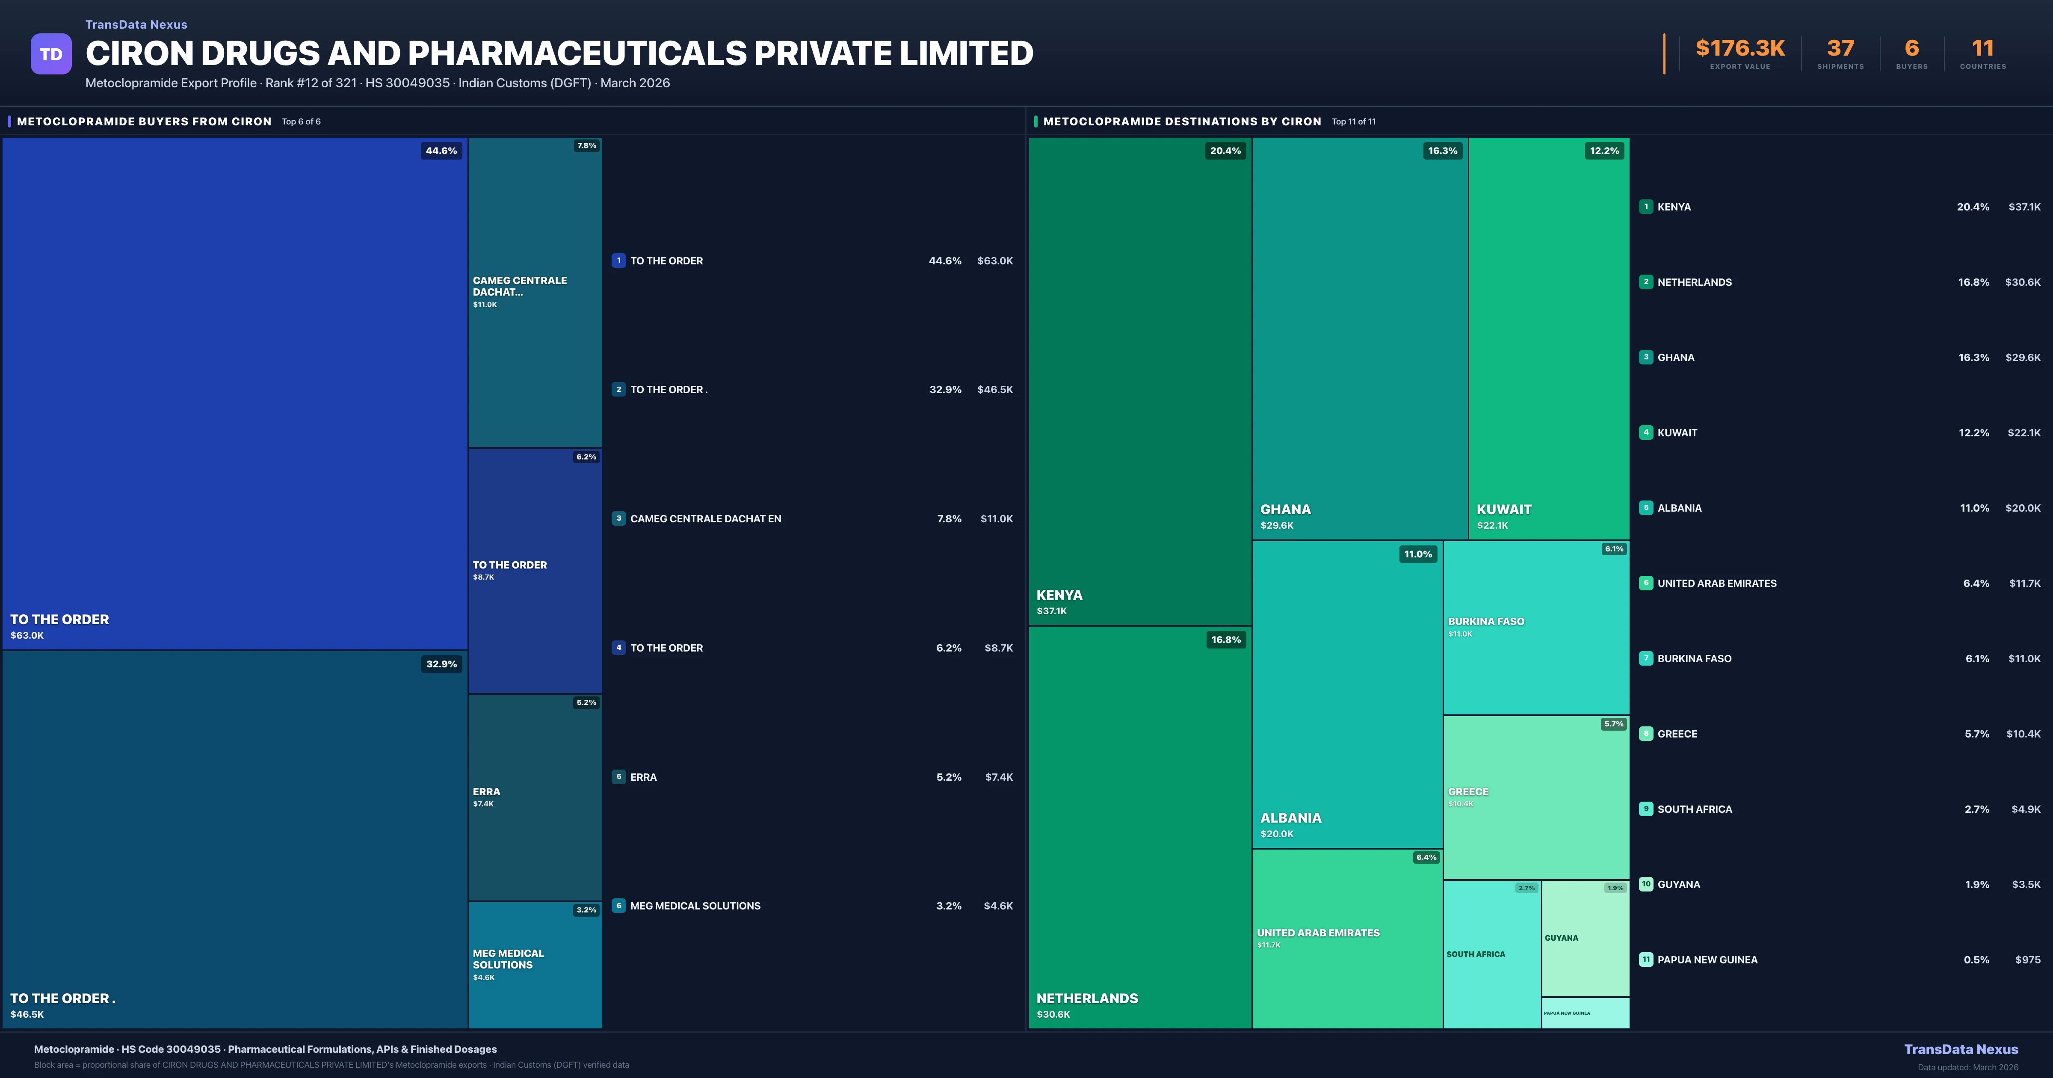2053x1078 pixels.
Task: Click rank badge 5 next to ALBANIA
Action: tap(1646, 508)
